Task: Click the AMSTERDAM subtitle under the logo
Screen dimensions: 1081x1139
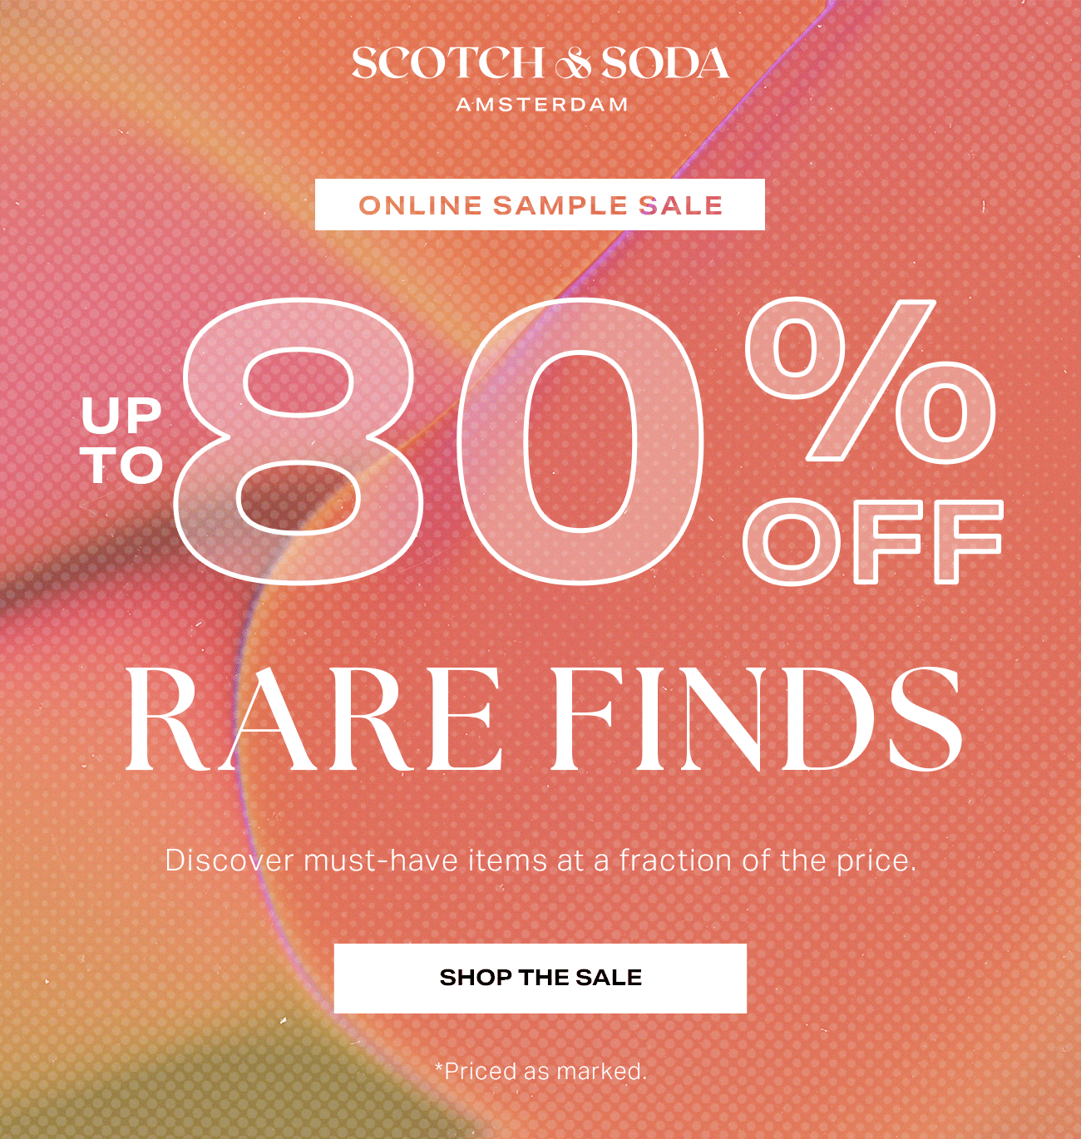Action: pos(541,105)
